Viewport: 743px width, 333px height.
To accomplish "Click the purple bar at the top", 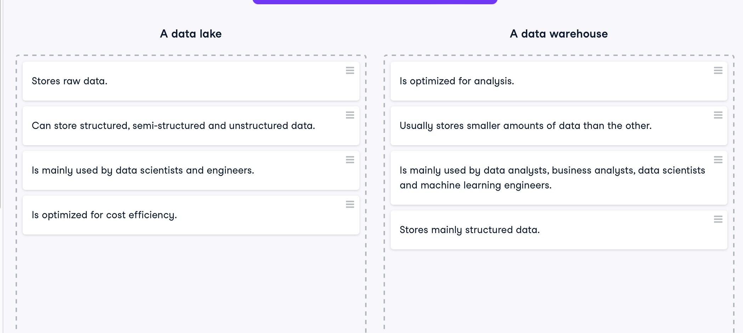I will (375, 2).
